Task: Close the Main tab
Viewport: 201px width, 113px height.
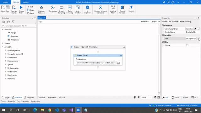Action: point(44,18)
